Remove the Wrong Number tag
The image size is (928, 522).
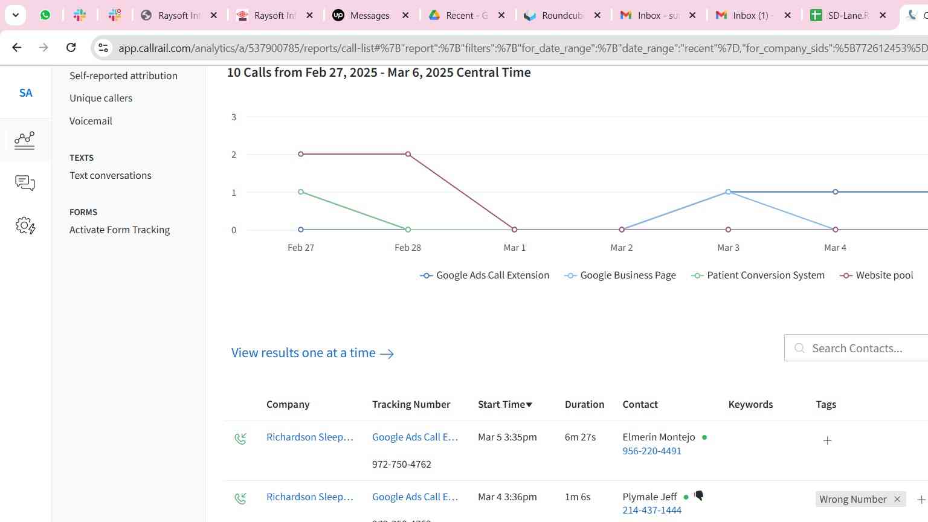click(897, 499)
